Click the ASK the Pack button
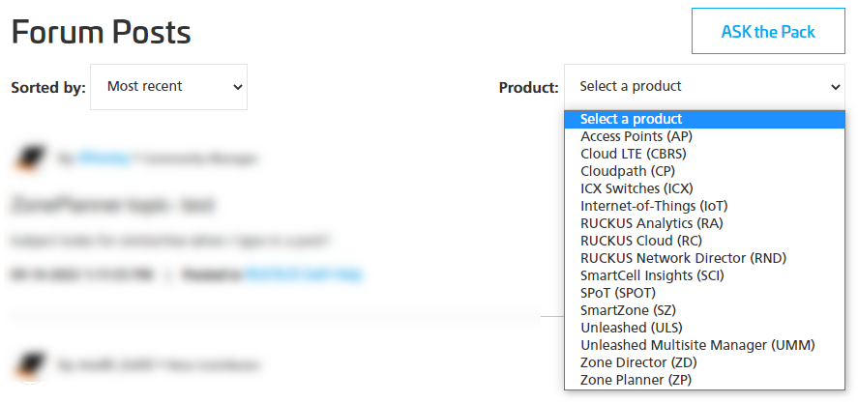The height and width of the screenshot is (403, 858). pos(768,31)
